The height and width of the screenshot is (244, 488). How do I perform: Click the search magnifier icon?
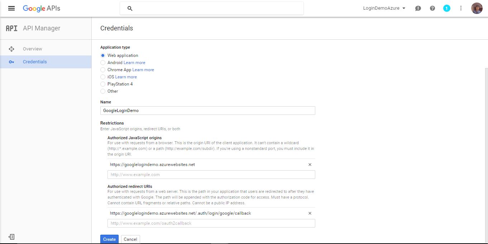point(130,8)
